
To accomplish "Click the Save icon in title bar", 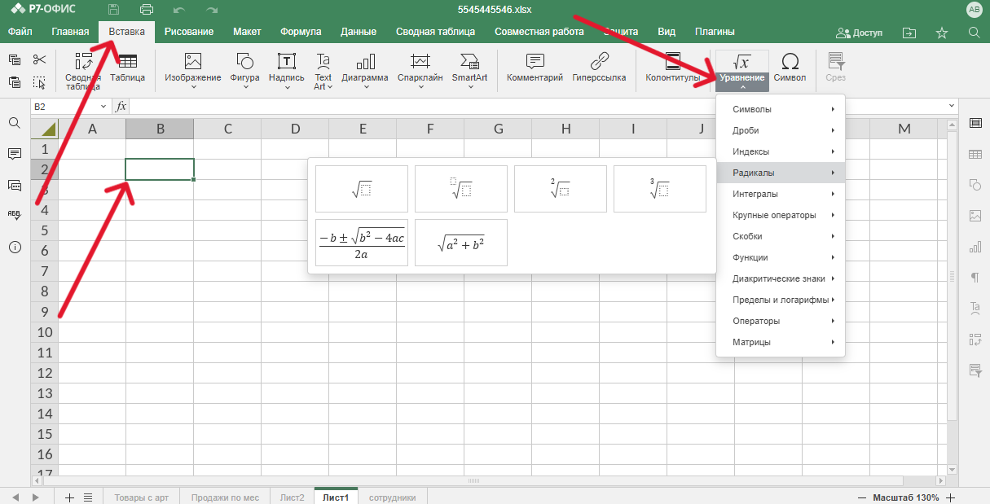I will point(114,10).
